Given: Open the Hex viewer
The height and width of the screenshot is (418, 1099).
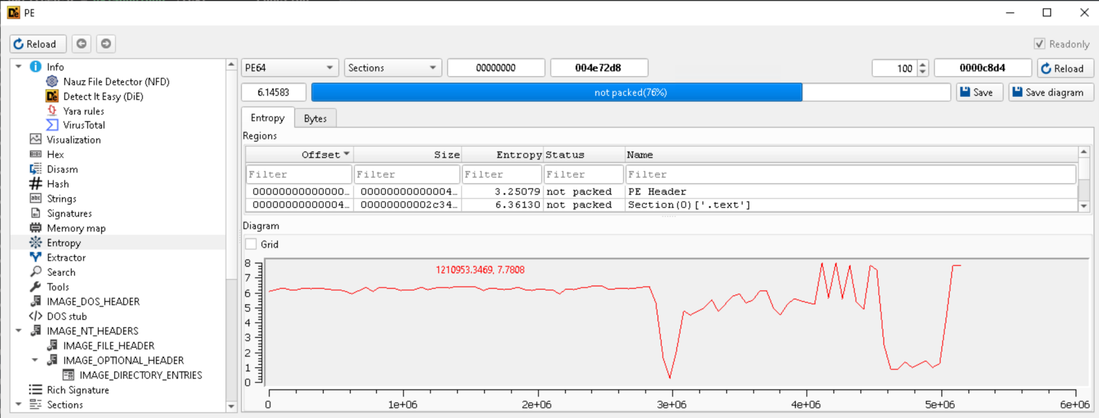Looking at the screenshot, I should pos(55,154).
